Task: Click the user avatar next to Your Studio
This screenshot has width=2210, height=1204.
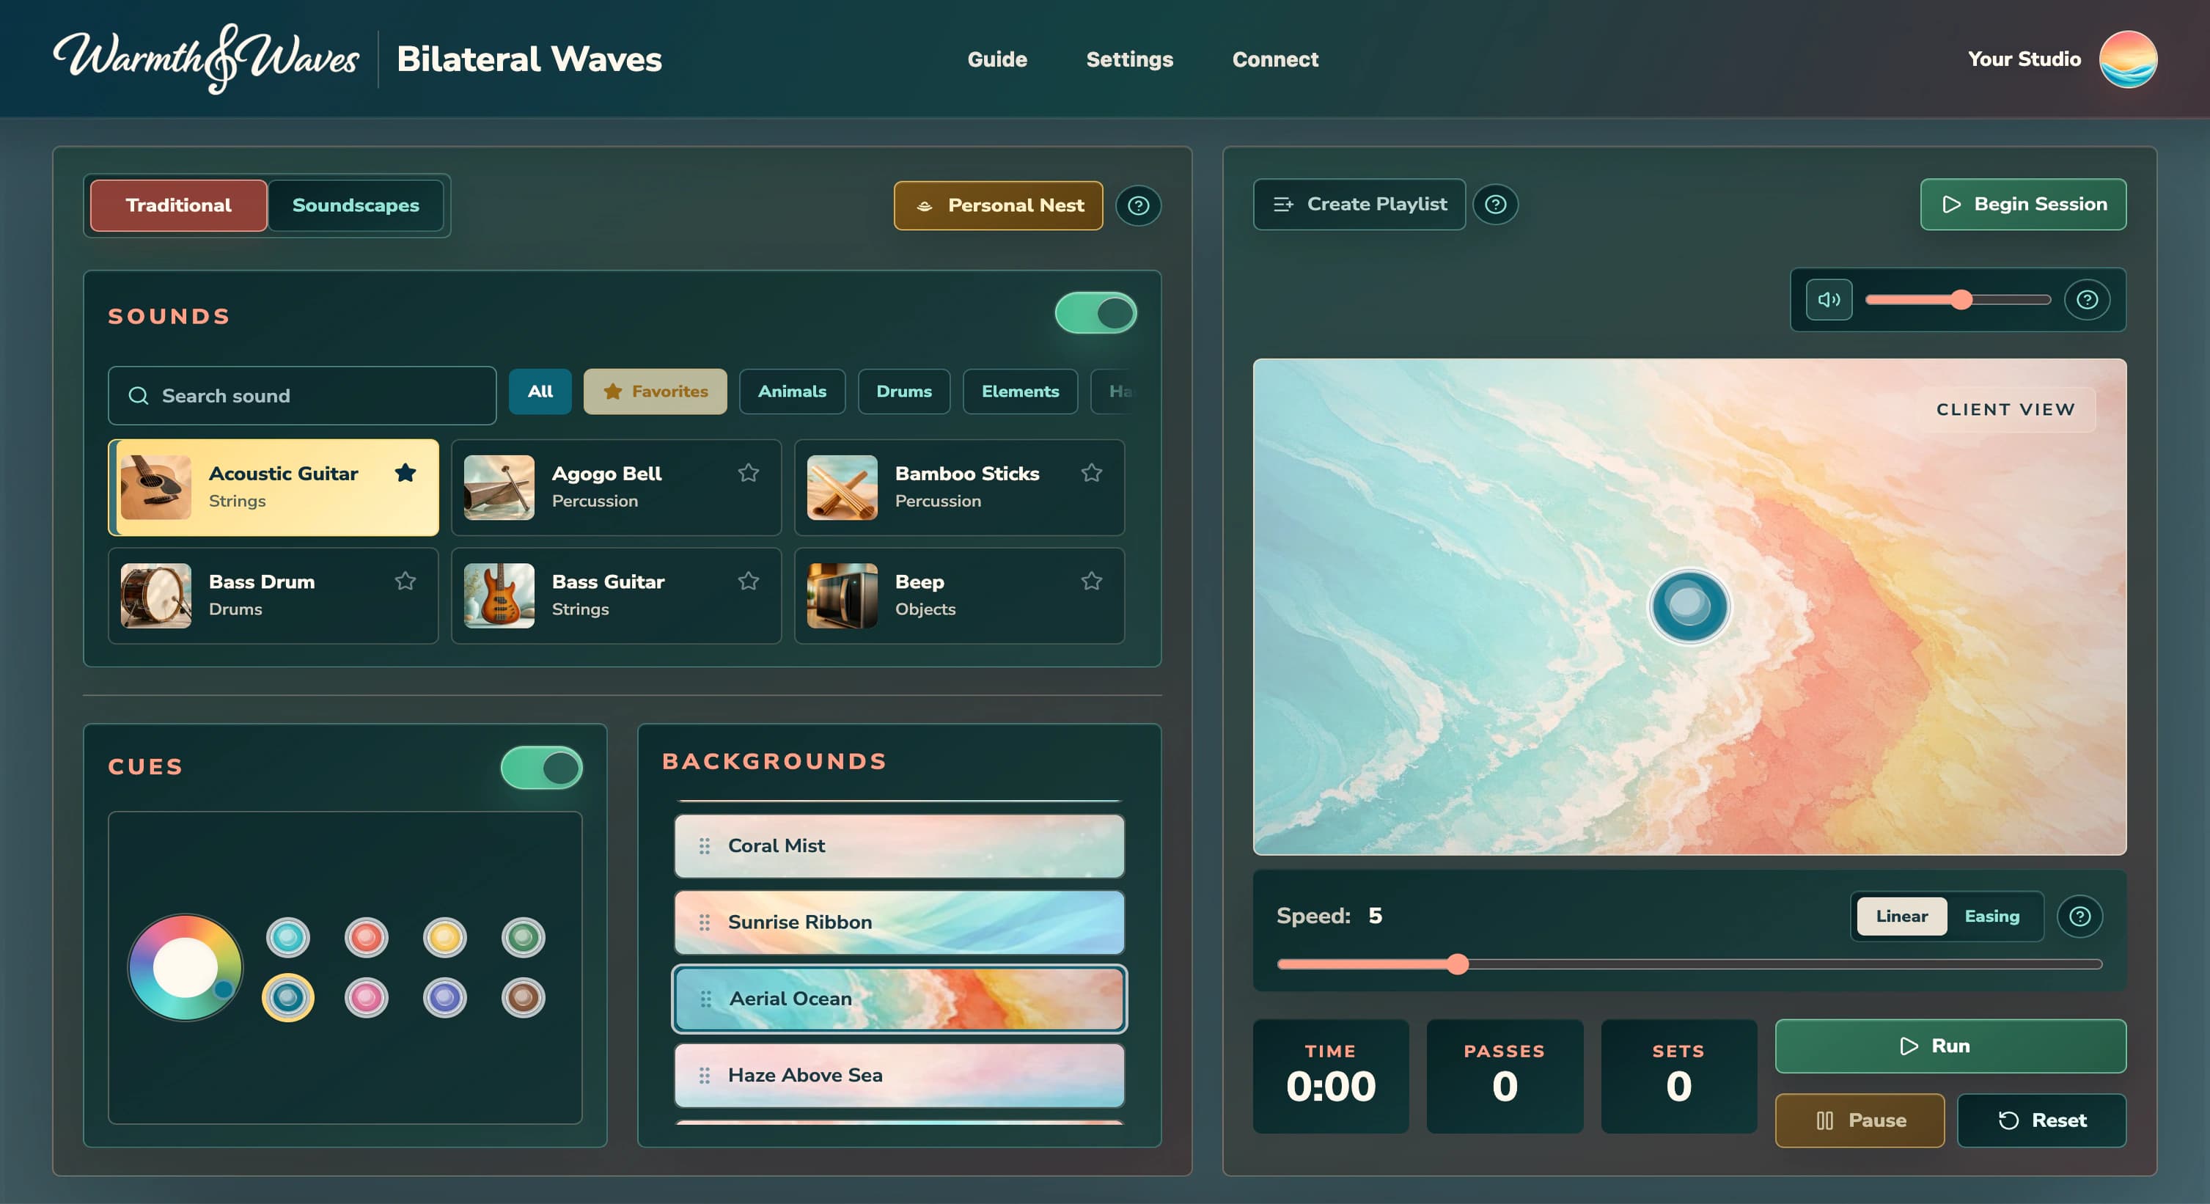Action: (2128, 59)
